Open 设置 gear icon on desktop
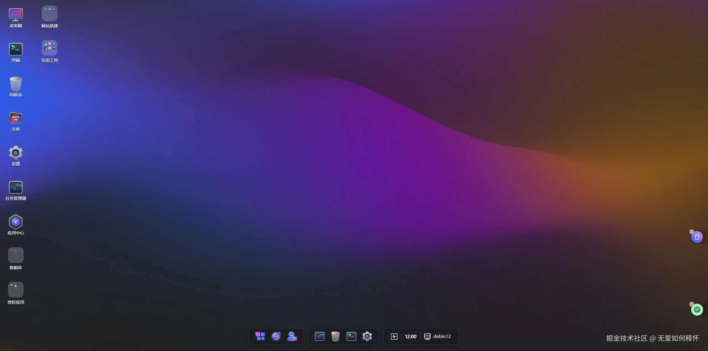The image size is (708, 351). (16, 153)
